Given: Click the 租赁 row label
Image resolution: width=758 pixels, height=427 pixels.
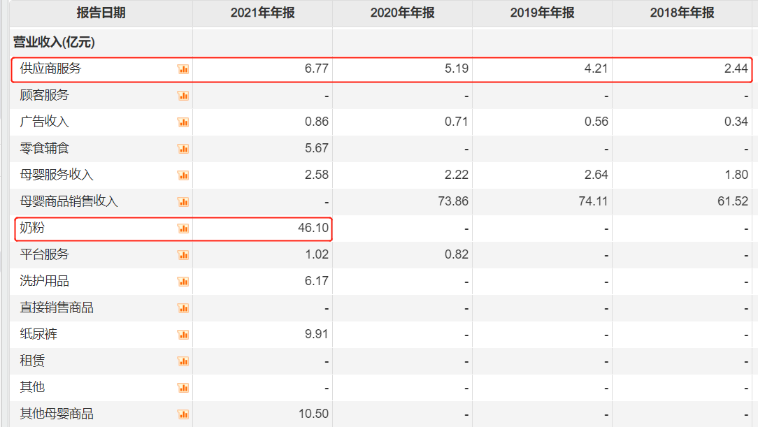Looking at the screenshot, I should click(x=32, y=361).
